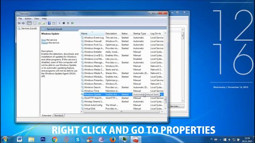Sort by the Description column header

pyautogui.click(x=112, y=33)
